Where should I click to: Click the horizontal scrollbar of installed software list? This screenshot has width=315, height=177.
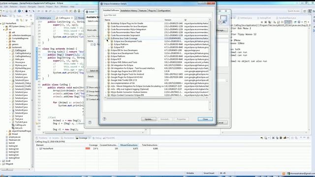[139, 98]
